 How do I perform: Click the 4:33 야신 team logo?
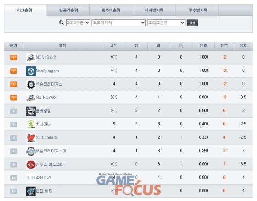[x=31, y=178]
